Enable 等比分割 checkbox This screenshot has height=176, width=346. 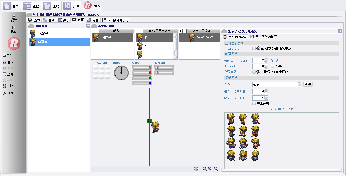click(254, 104)
